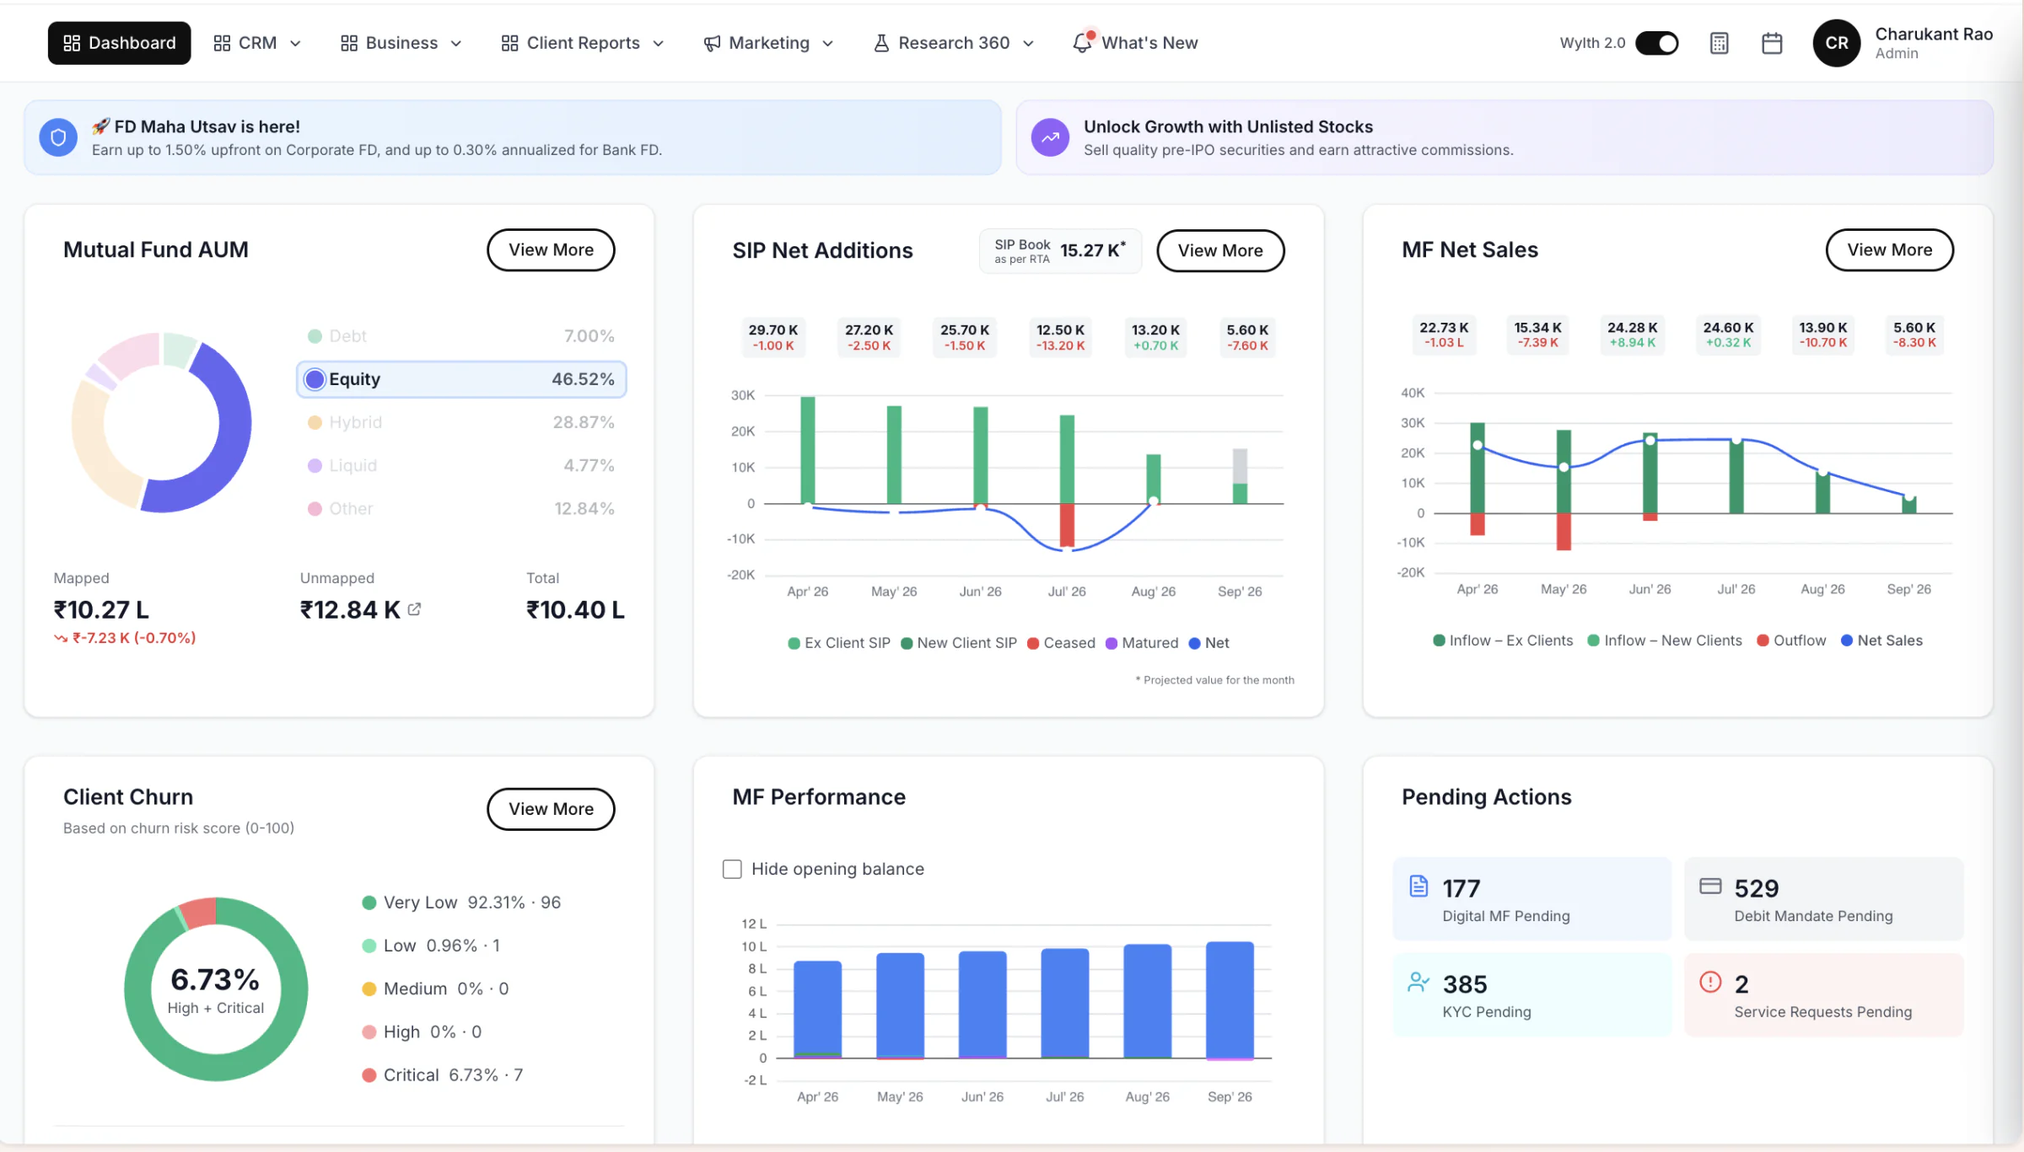This screenshot has width=2024, height=1152.
Task: Check Hide opening balance checkbox
Action: tap(732, 869)
